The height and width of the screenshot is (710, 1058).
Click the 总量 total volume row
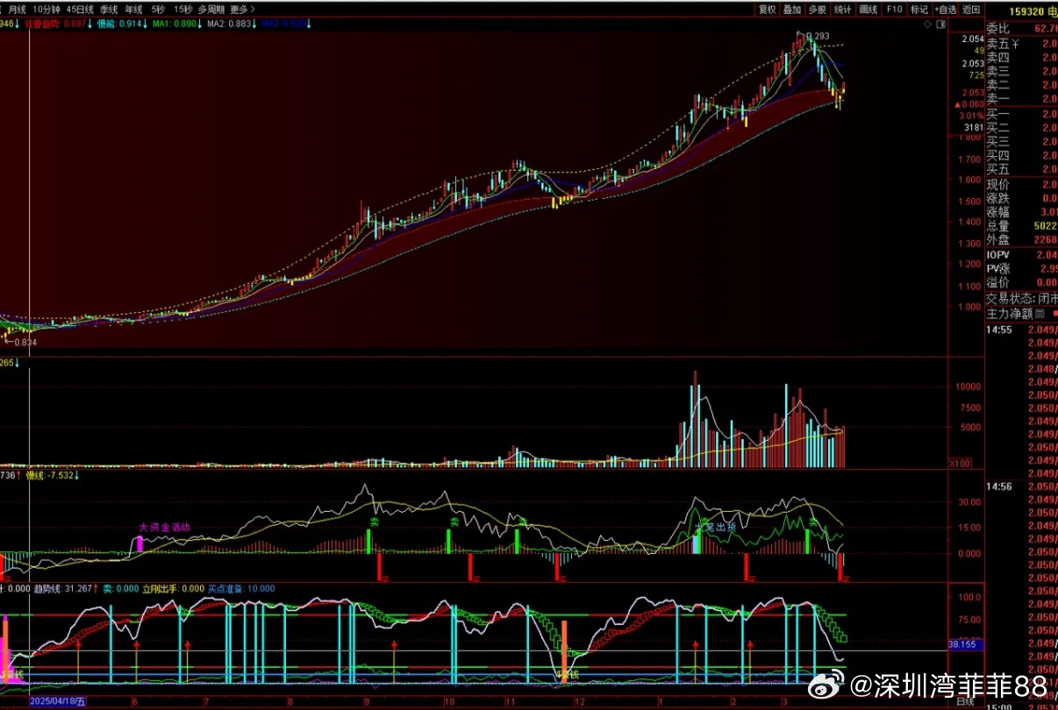pos(1022,225)
